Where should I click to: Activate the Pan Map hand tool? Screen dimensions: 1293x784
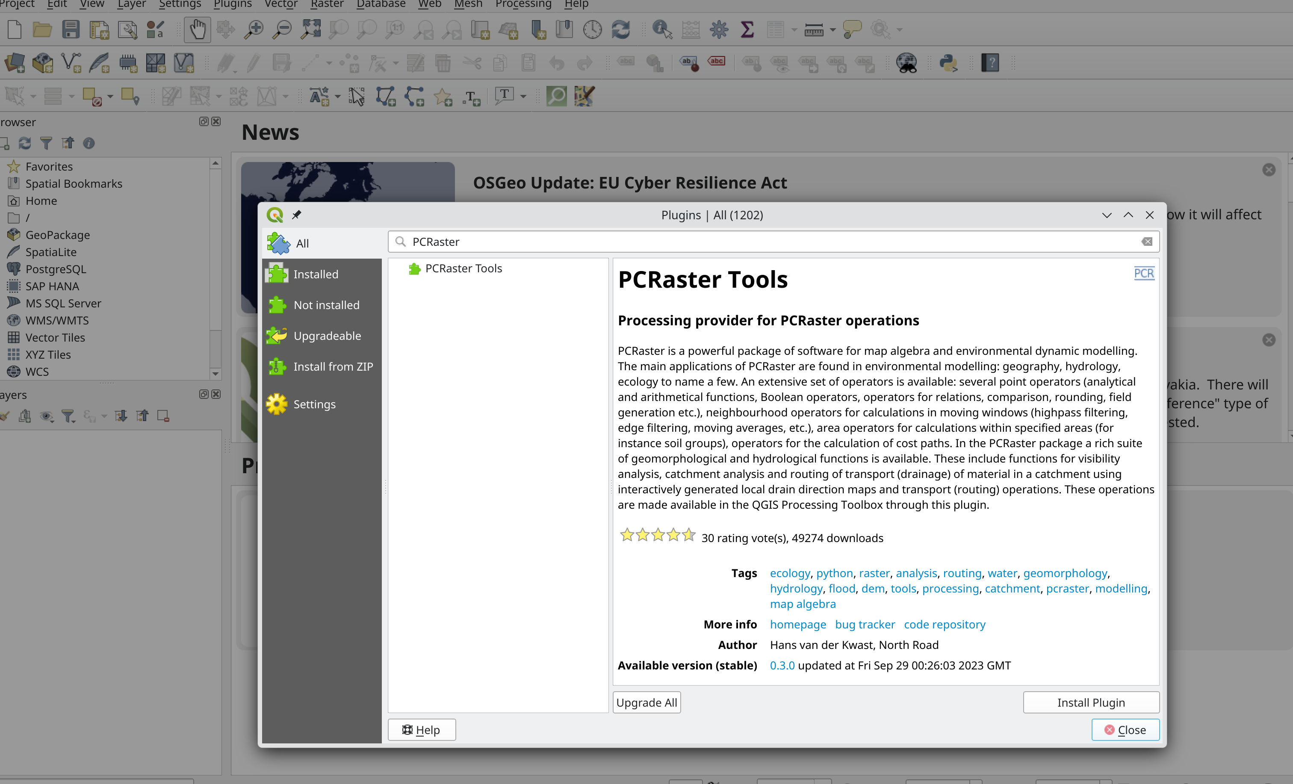point(197,29)
